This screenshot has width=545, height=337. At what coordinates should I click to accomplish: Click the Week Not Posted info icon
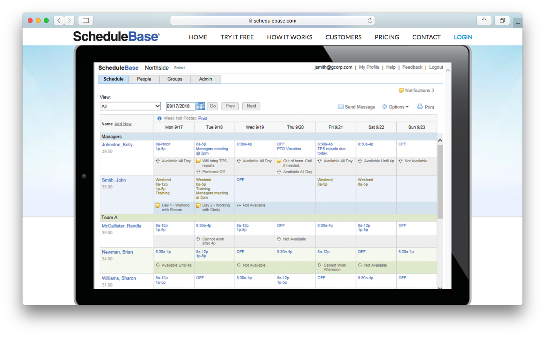tap(159, 118)
